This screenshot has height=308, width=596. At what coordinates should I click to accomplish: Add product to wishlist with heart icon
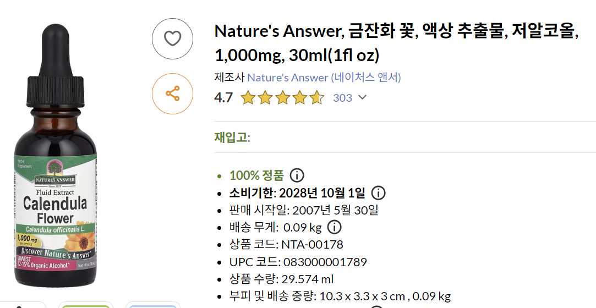[x=172, y=38]
